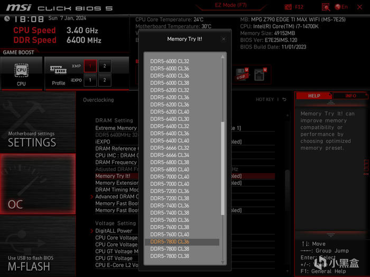Select DDR5-6200 CL40 preset
370x277 pixels.
(170, 112)
